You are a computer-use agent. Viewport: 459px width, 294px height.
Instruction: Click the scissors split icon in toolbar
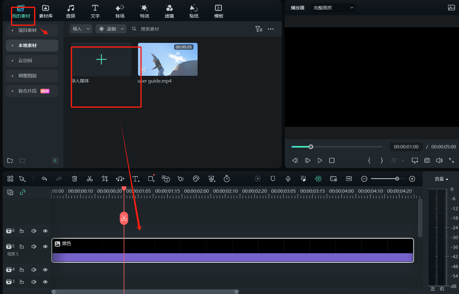click(90, 179)
